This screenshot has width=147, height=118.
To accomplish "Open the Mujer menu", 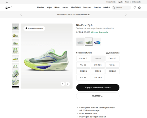I will (49, 7).
